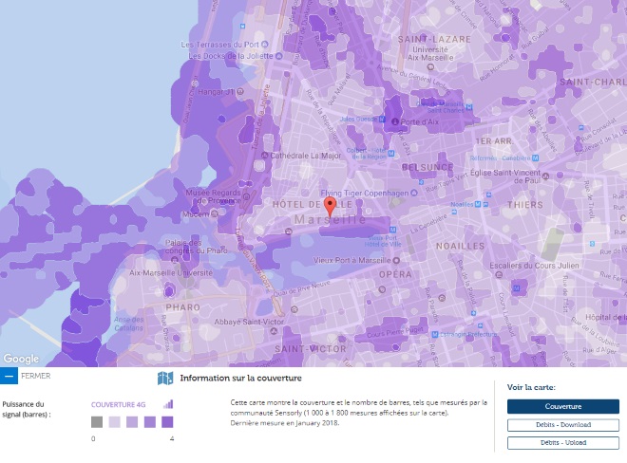Viewport: 627px width, 463px height.
Task: Click the BELSUNCE district label
Action: tap(427, 167)
